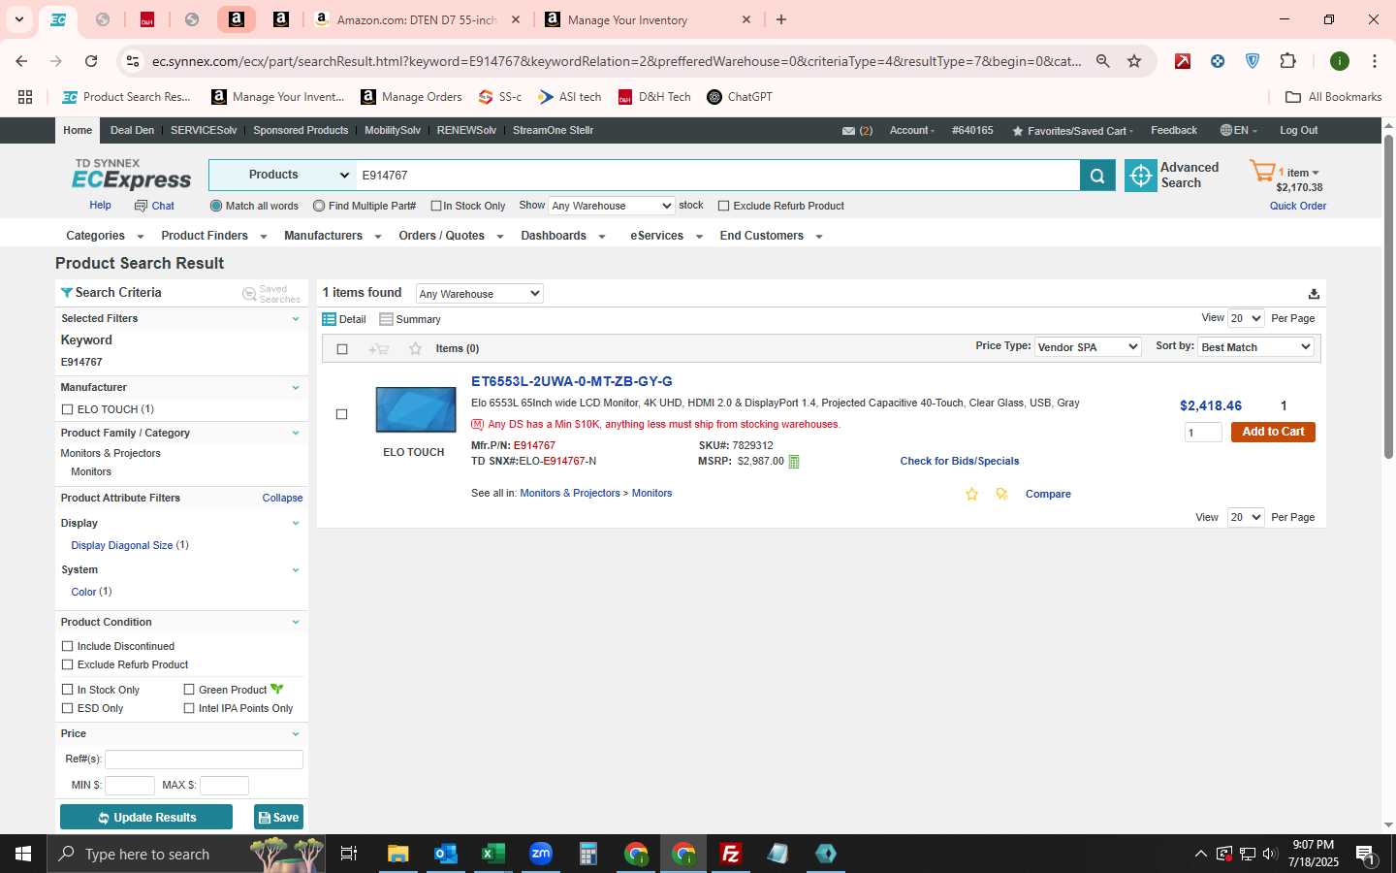Viewport: 1396px width, 873px height.
Task: Check the product row selection checkbox
Action: pyautogui.click(x=341, y=414)
